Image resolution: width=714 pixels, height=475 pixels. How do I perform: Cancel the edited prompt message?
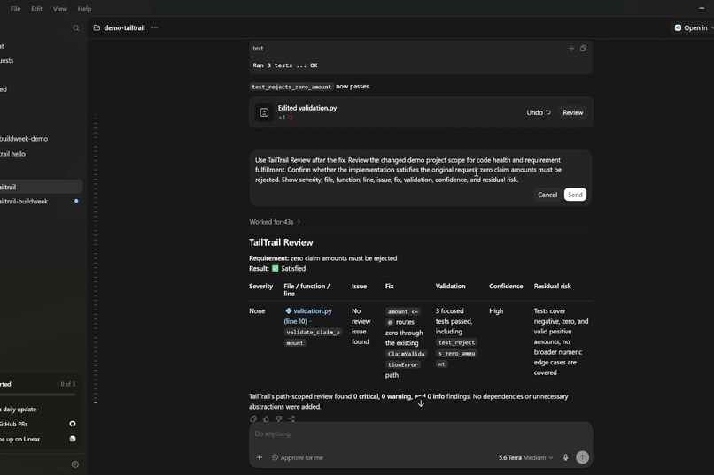tap(547, 195)
